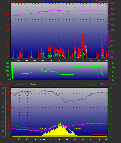Click the Pioggia legend label
The image size is (121, 143).
5,84
